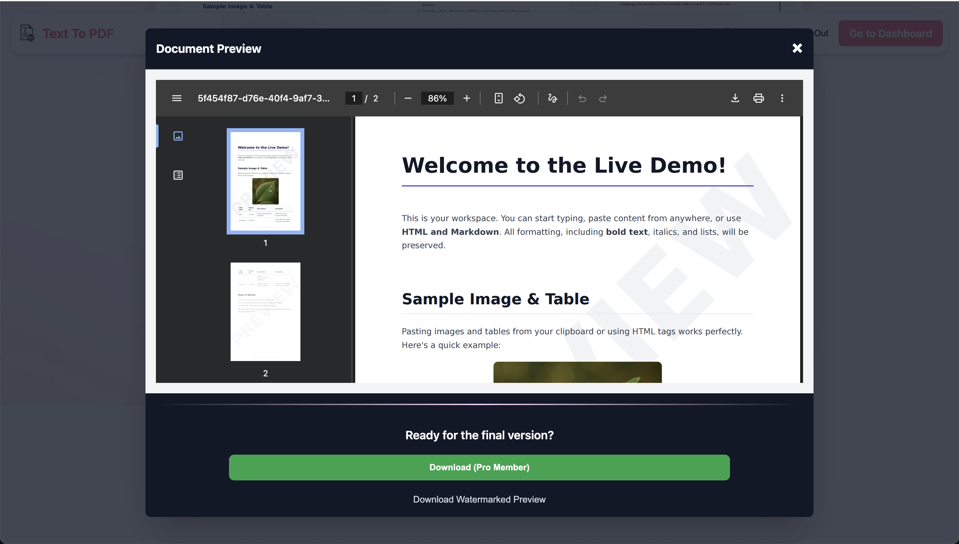Open the viewer more actions menu
This screenshot has height=544, width=959.
(782, 98)
